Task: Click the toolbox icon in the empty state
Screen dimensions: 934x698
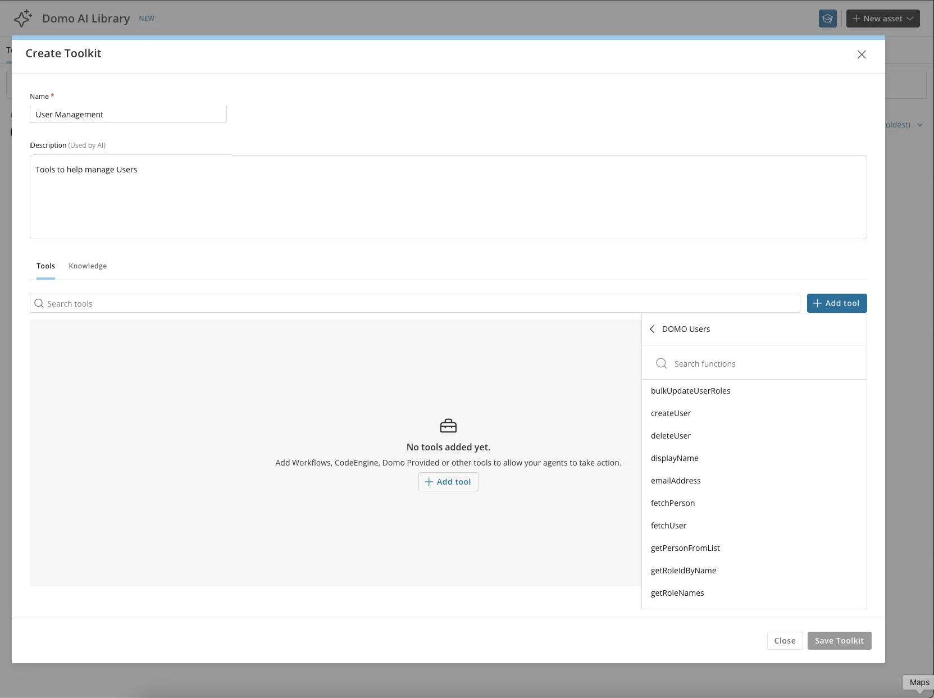Action: coord(448,426)
